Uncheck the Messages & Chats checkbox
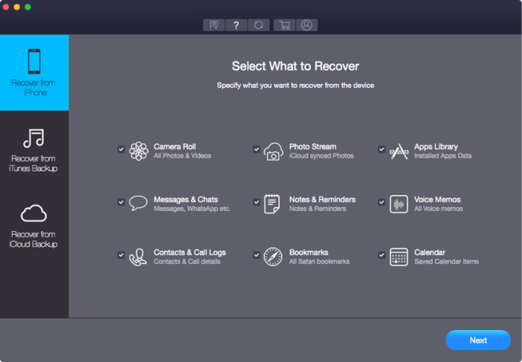522x362 pixels. [121, 202]
